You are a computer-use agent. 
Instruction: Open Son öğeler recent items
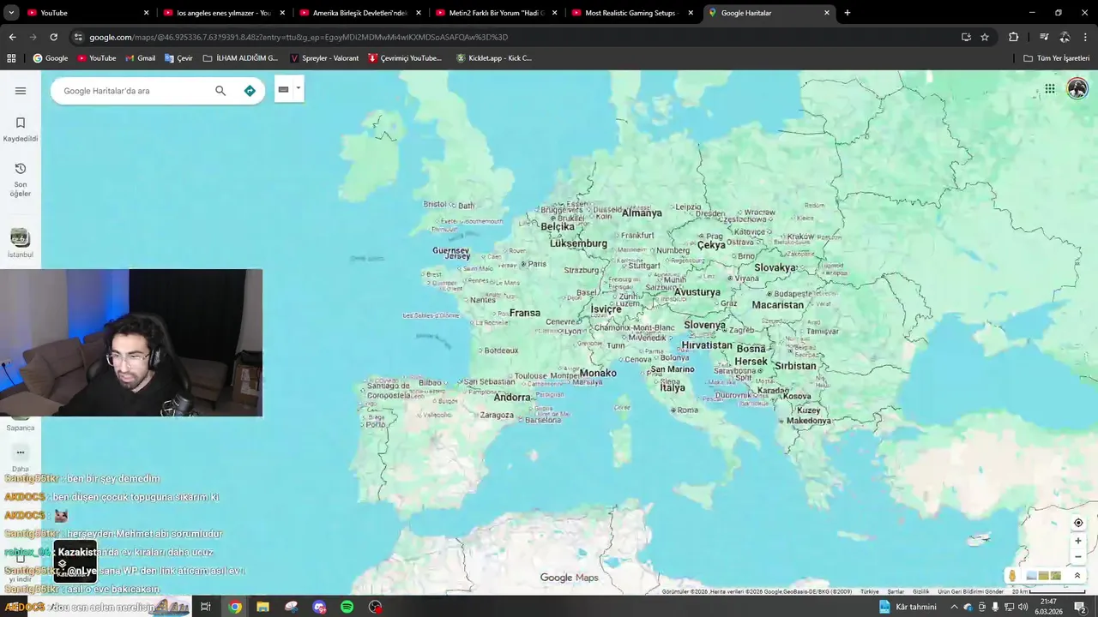coord(21,179)
